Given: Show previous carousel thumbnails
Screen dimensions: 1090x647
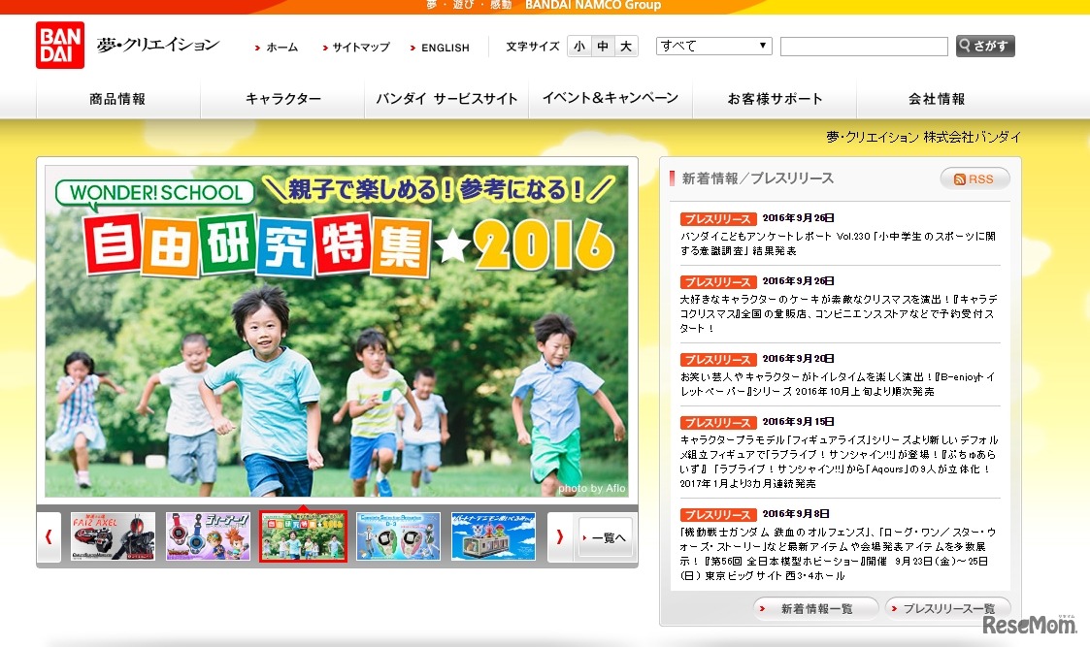Looking at the screenshot, I should pos(49,536).
